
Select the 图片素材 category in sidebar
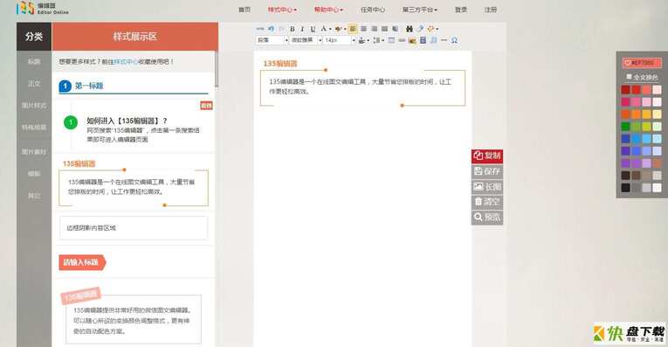34,152
